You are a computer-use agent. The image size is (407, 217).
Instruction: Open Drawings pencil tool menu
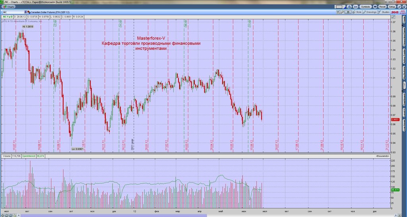370,12
